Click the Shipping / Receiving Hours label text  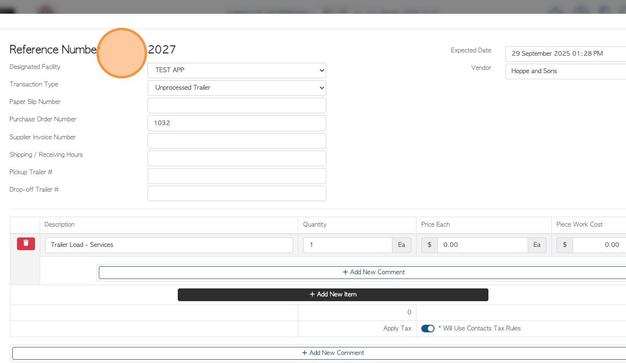(x=46, y=155)
